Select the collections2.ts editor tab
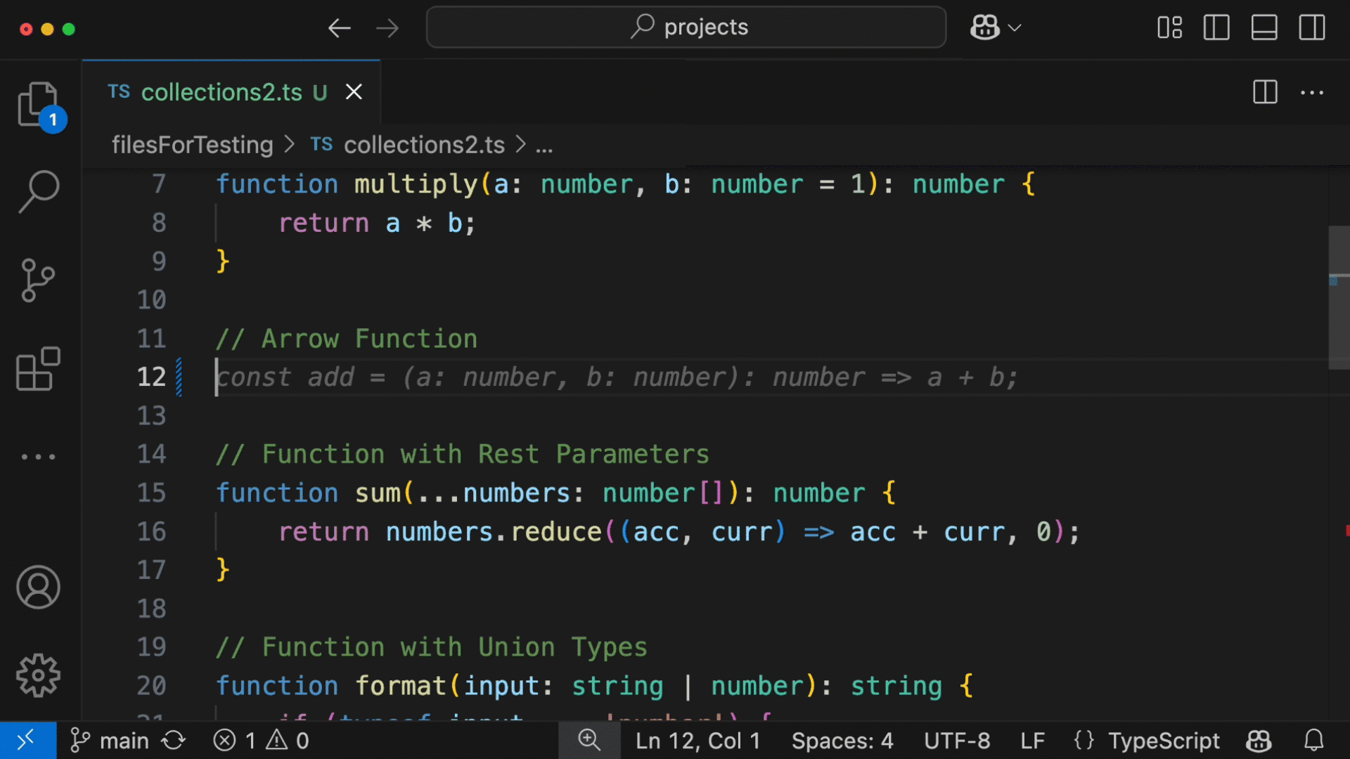 point(221,92)
